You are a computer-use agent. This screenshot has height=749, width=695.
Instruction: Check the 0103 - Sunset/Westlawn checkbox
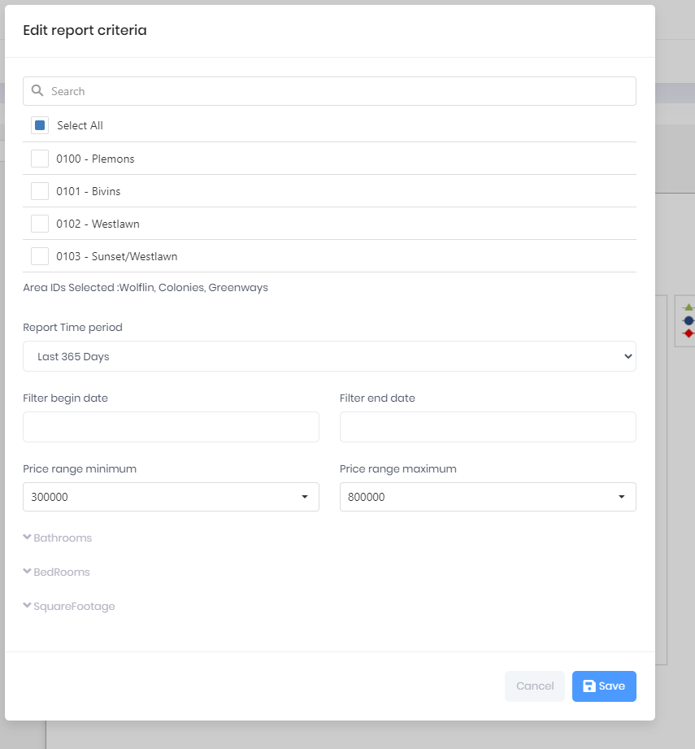pyautogui.click(x=40, y=256)
